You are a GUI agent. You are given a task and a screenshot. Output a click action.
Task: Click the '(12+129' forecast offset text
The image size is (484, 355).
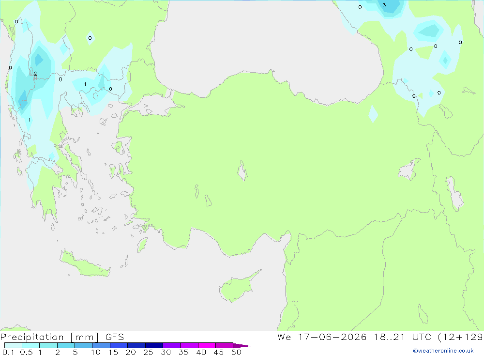[460, 337]
